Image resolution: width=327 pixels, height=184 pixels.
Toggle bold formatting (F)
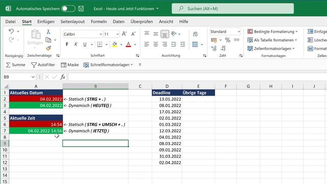point(67,44)
